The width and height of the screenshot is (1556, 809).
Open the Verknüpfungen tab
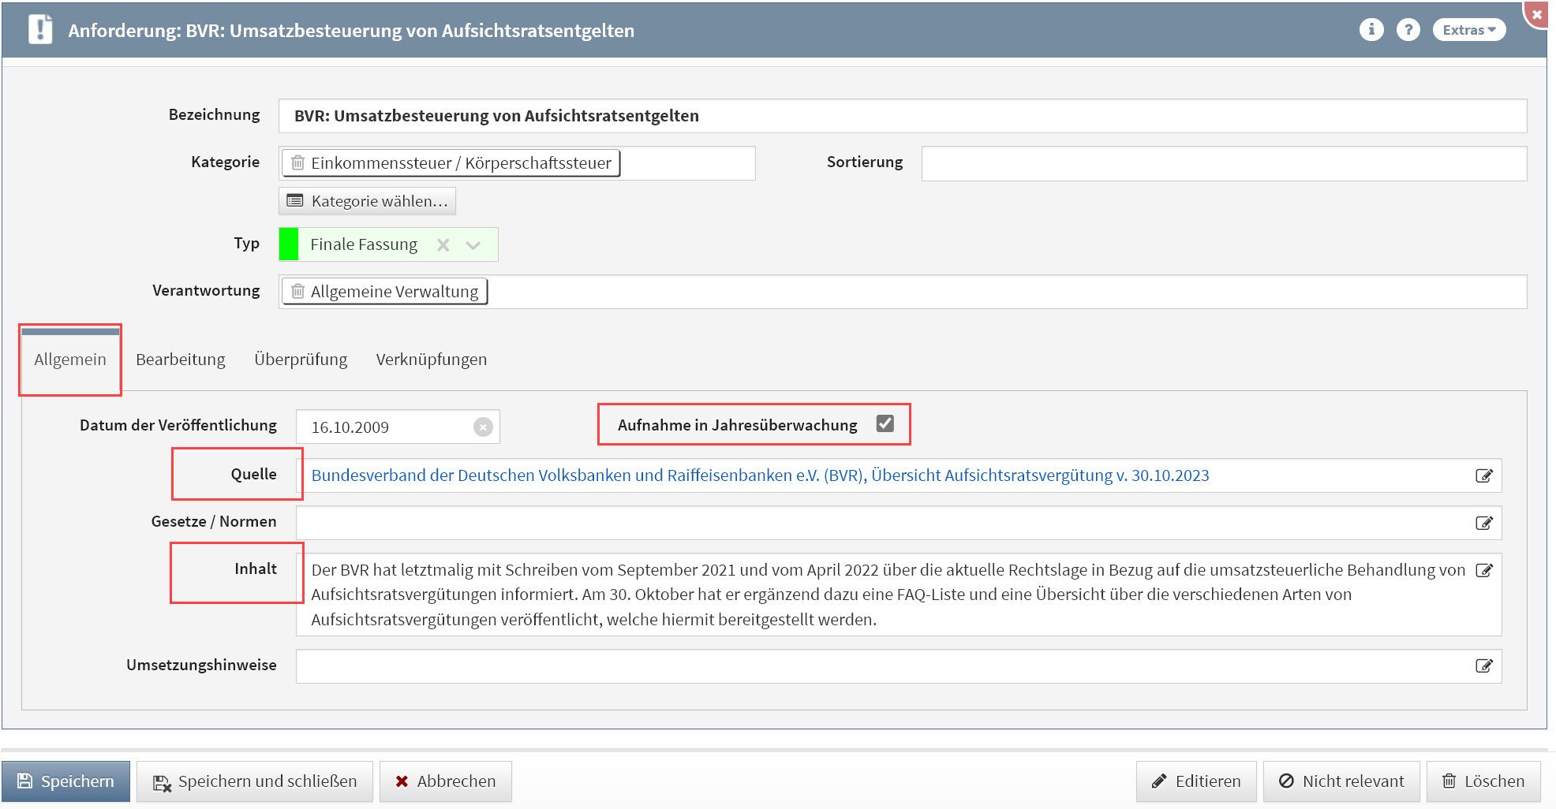tap(431, 360)
